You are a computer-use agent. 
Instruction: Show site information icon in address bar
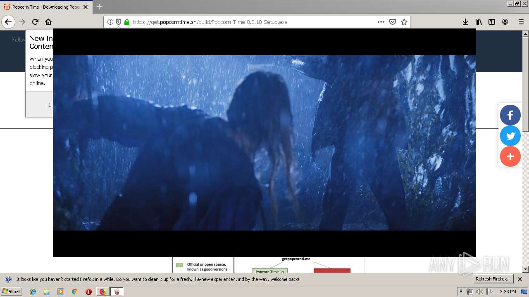[x=110, y=22]
